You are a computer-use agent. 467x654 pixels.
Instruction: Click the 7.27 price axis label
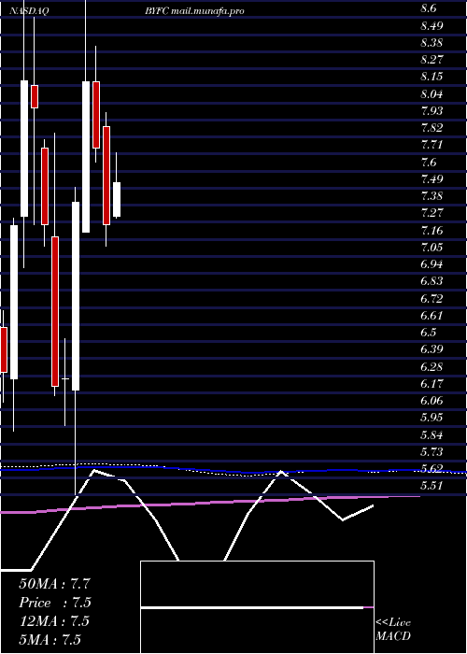(x=432, y=213)
